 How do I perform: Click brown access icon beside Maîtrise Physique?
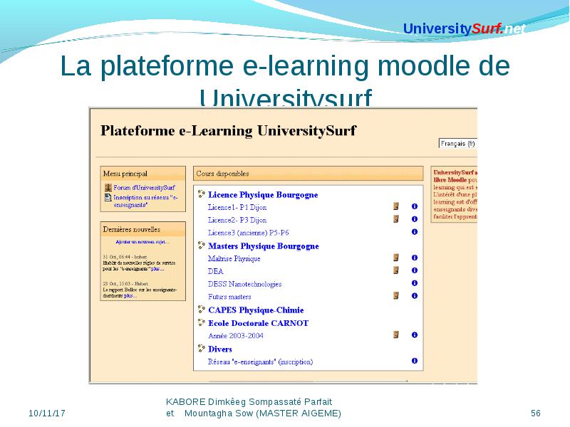[396, 258]
